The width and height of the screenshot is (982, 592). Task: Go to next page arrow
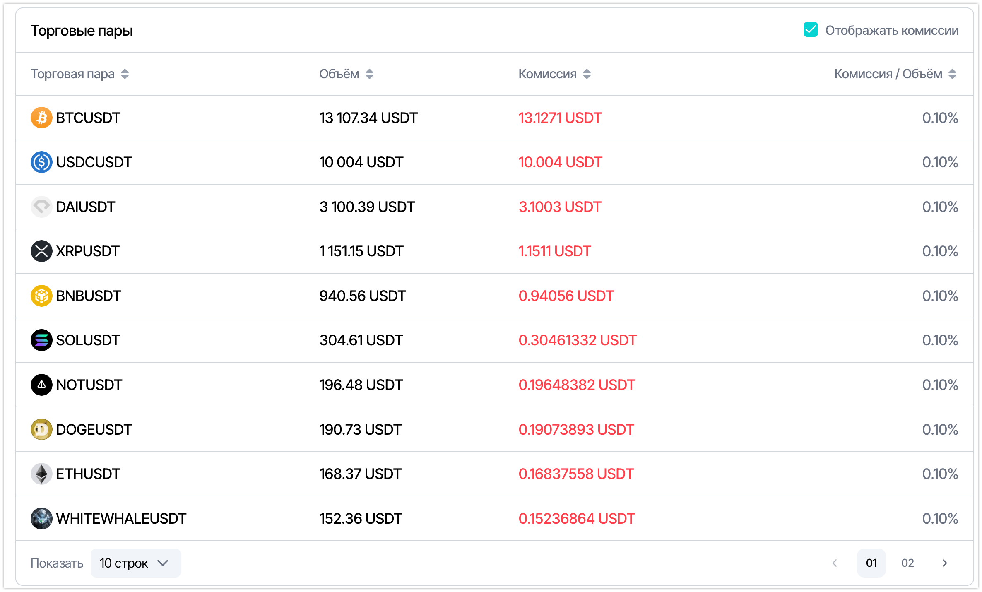coord(944,563)
